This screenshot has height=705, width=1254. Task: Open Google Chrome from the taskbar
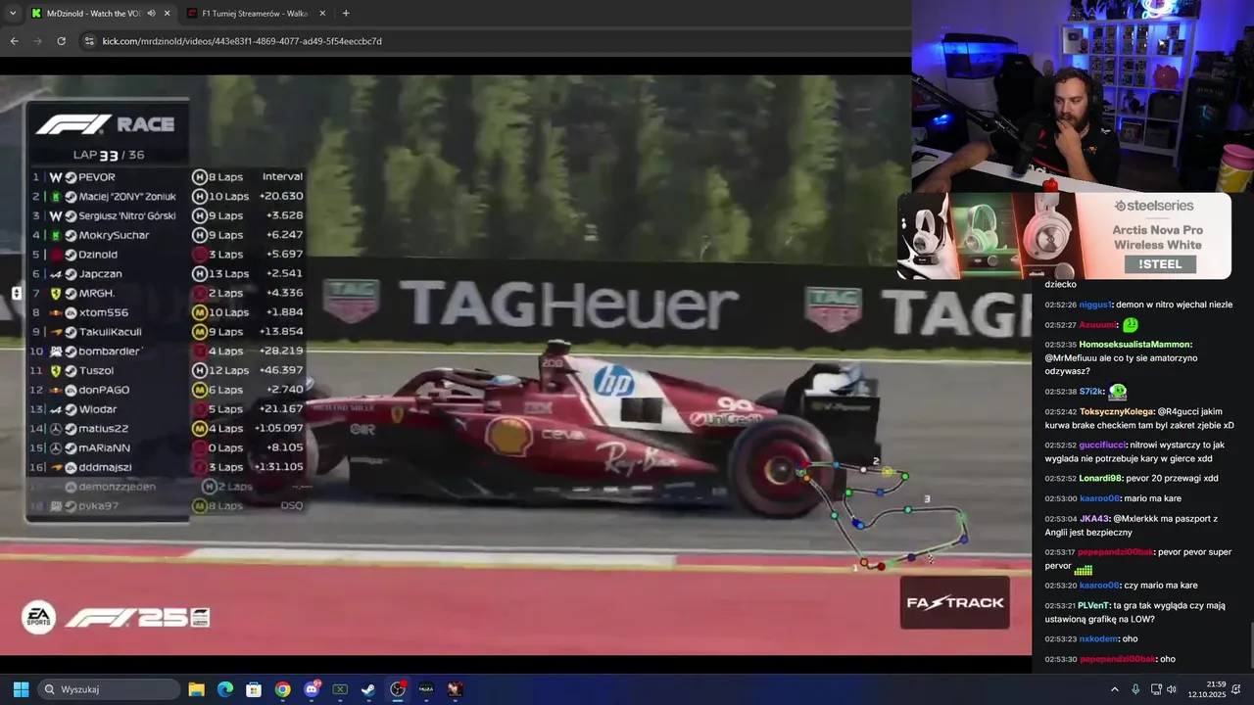(282, 689)
